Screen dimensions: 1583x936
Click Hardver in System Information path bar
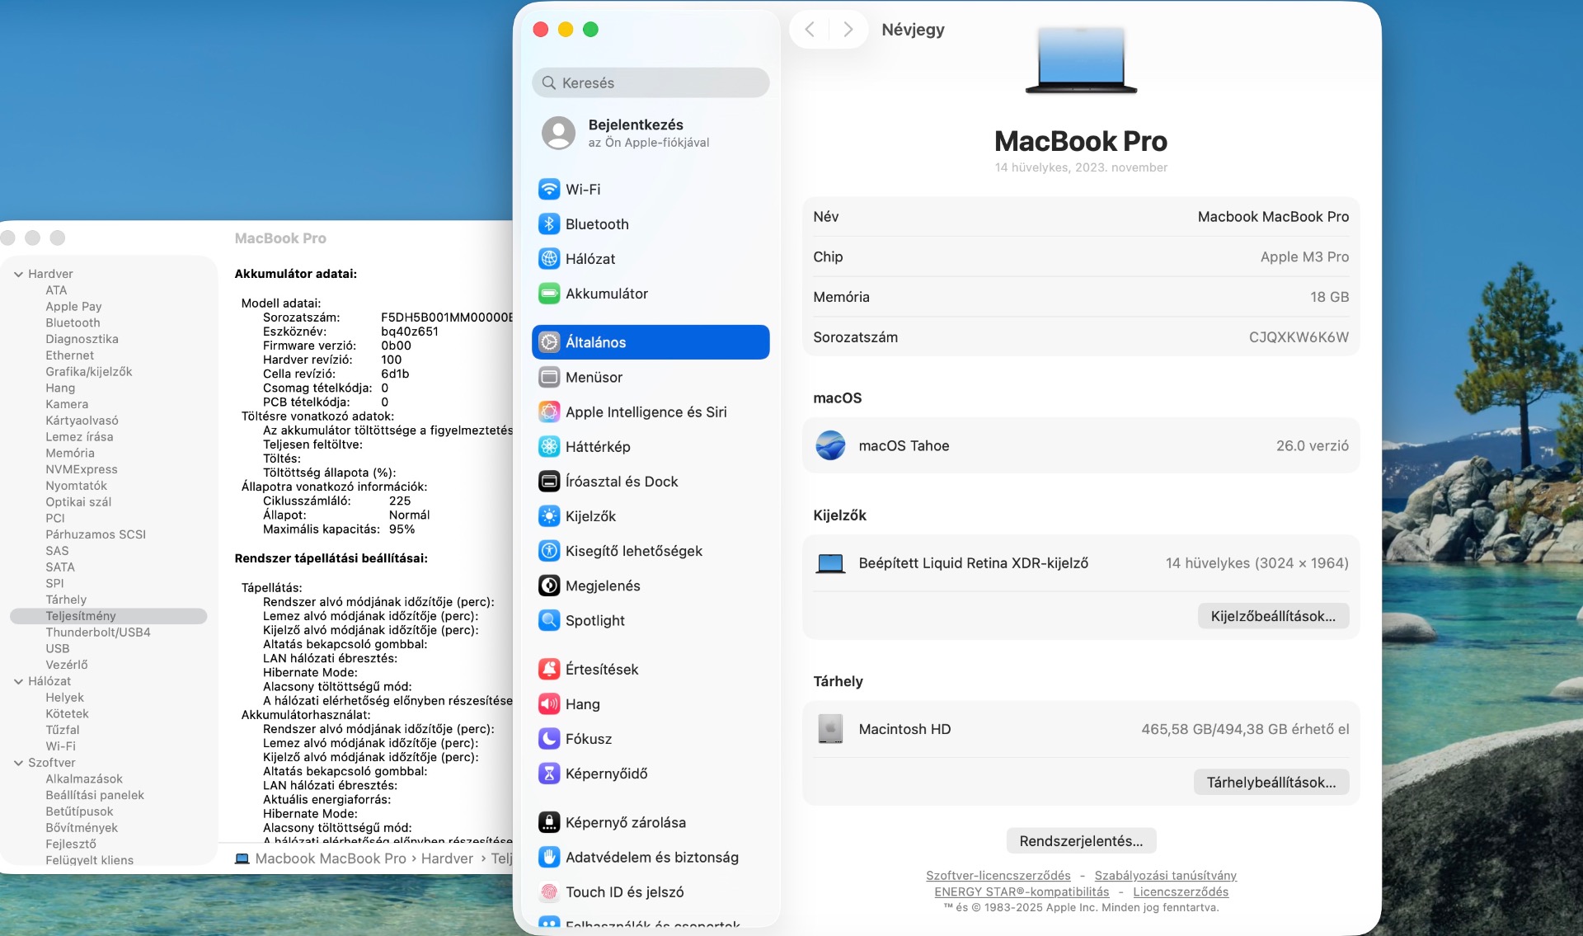447,858
